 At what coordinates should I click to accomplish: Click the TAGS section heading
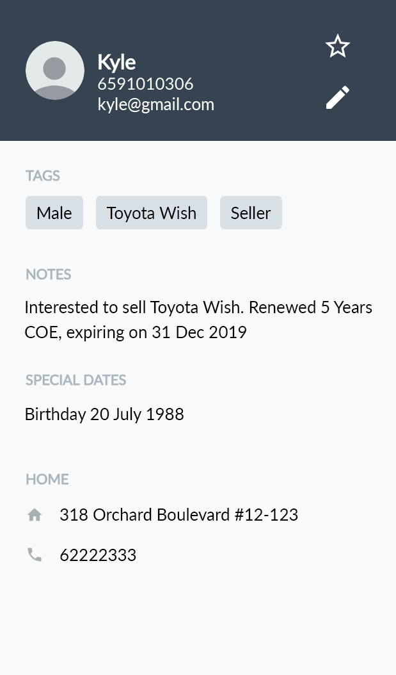click(x=43, y=175)
